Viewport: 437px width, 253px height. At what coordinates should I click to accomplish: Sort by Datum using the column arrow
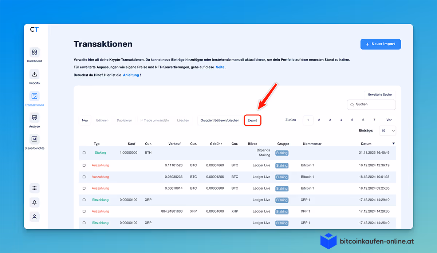(393, 143)
